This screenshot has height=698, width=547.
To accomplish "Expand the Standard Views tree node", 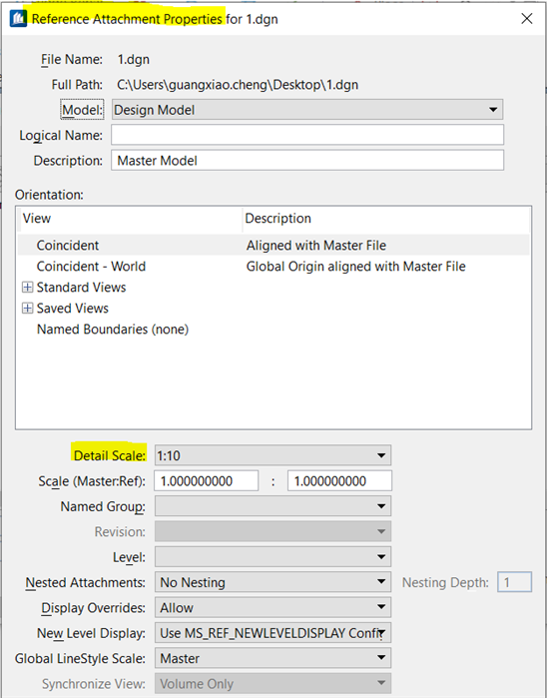I will coord(28,288).
